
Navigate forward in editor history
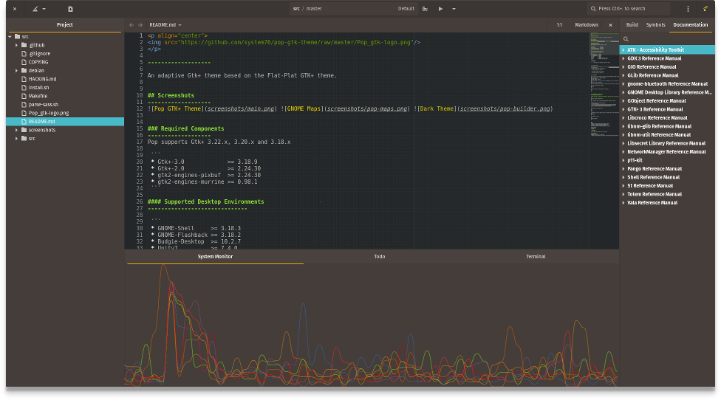140,25
